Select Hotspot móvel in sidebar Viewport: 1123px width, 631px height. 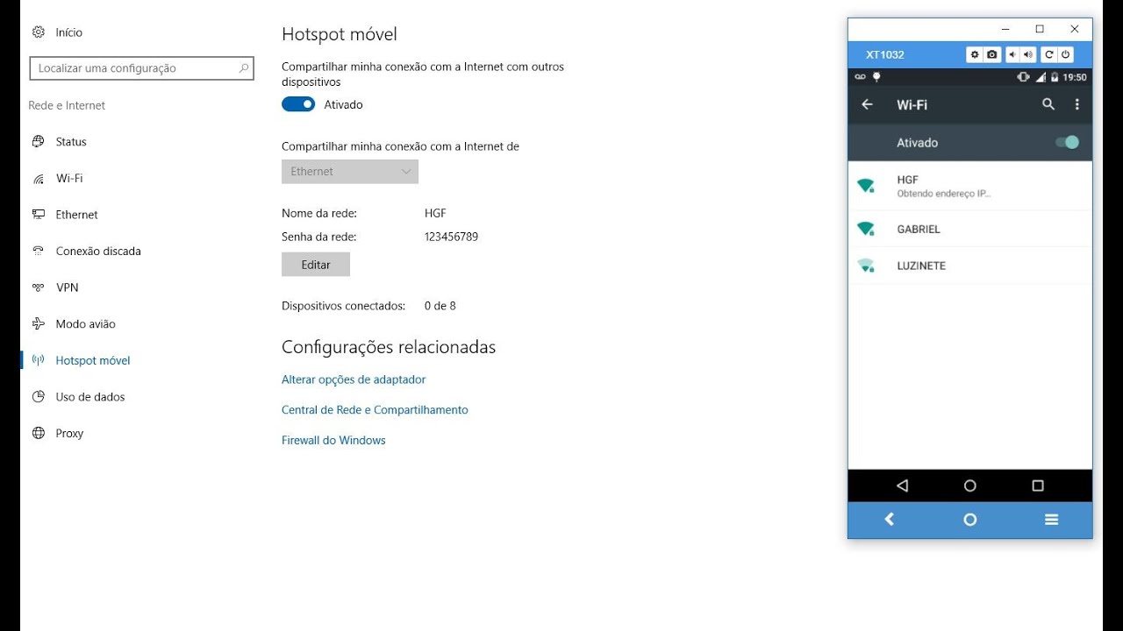[92, 360]
